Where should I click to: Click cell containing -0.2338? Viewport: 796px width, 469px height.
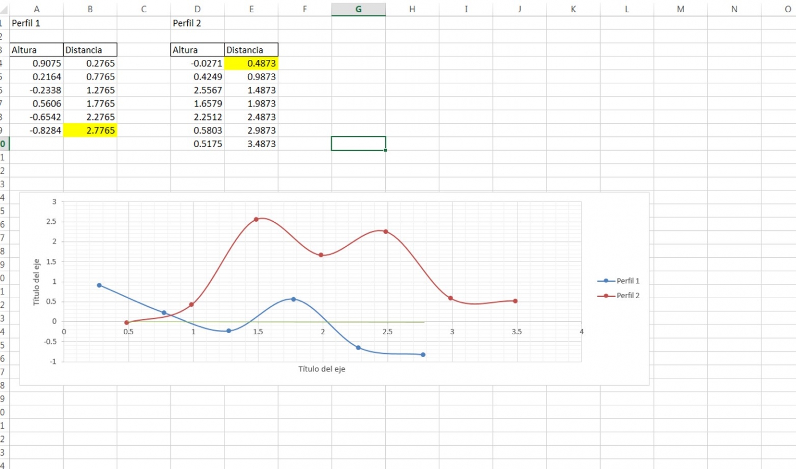(37, 90)
